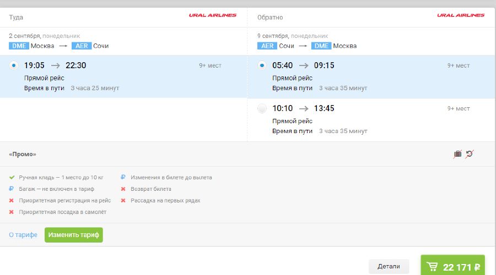Click the Ural Airlines logo above outbound flight
Screen dimensions: 496x275
click(x=213, y=15)
